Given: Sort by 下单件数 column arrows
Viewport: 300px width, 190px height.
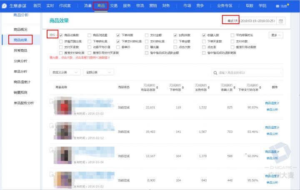Looking at the screenshot, I should (x=184, y=87).
